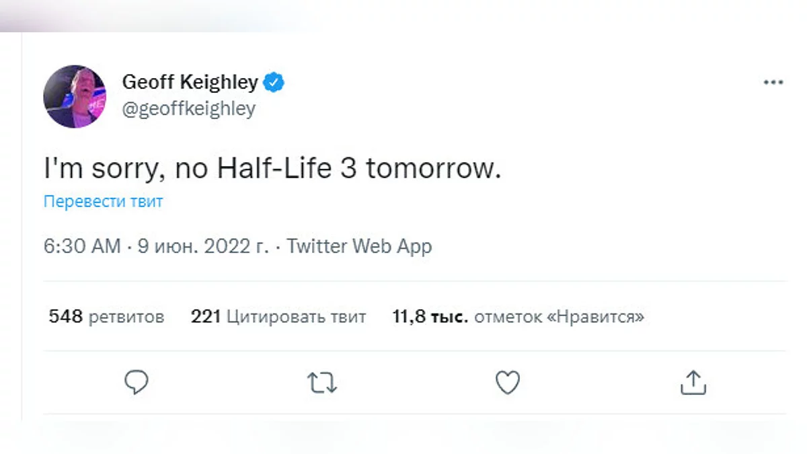807x454 pixels.
Task: Open the Geoff Keighley display name
Action: 190,83
